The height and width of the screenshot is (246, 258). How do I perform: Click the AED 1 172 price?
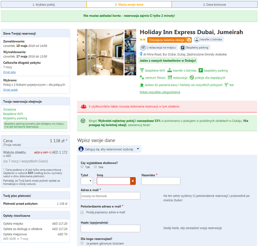(x=60, y=152)
